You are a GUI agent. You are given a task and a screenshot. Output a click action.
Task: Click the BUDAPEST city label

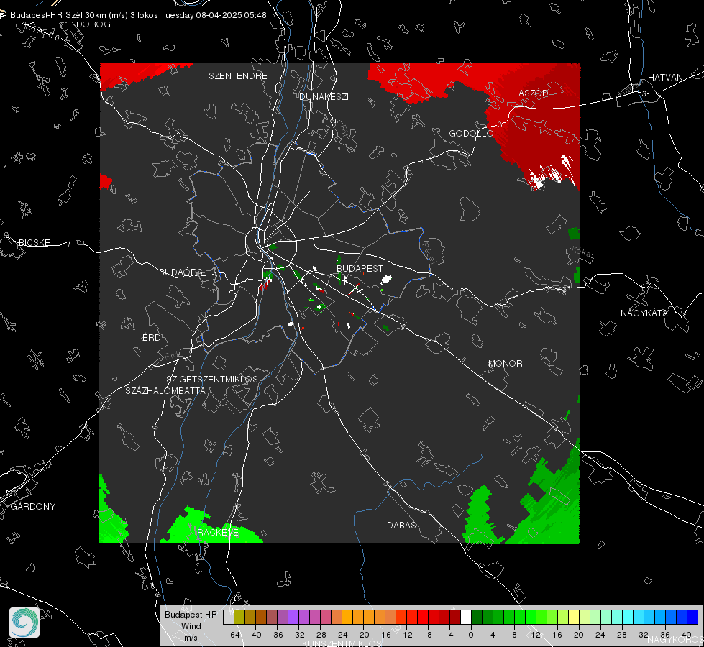pos(360,268)
